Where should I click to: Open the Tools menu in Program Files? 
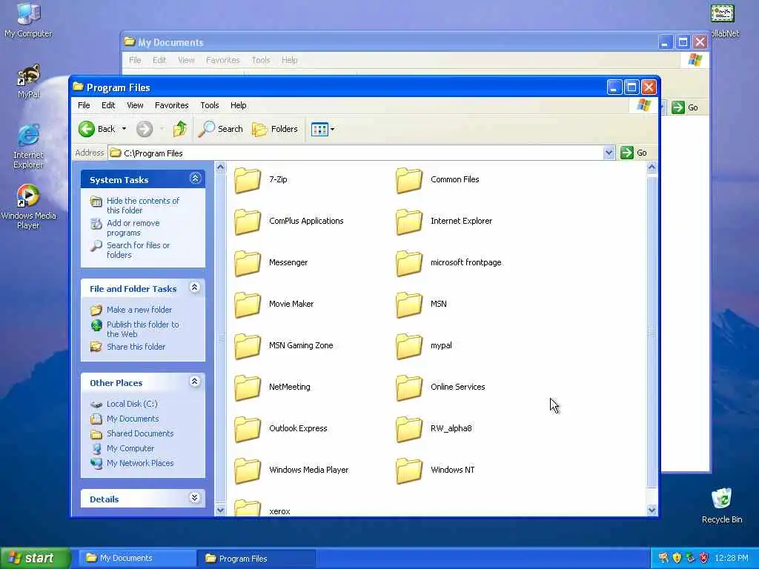210,105
